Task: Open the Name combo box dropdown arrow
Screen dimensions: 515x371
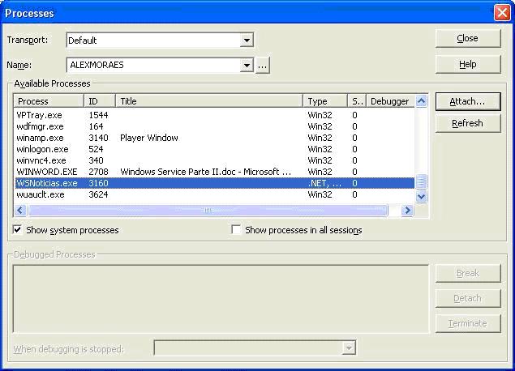Action: tap(247, 65)
